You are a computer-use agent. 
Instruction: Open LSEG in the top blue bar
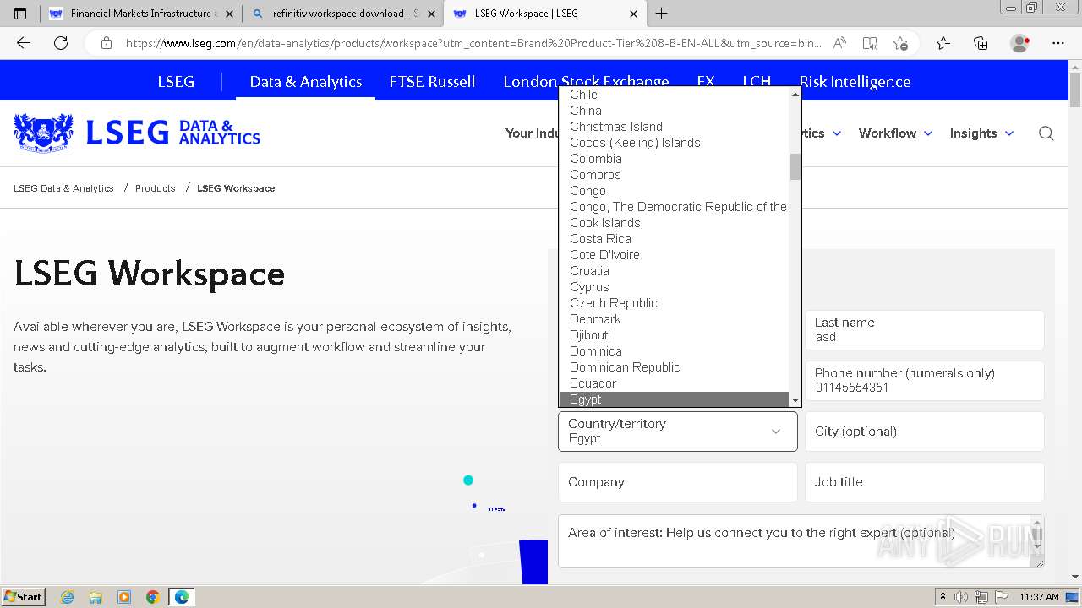coord(176,82)
